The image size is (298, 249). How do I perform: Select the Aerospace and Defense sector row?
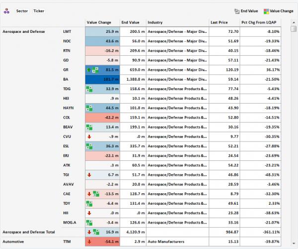coord(24,32)
